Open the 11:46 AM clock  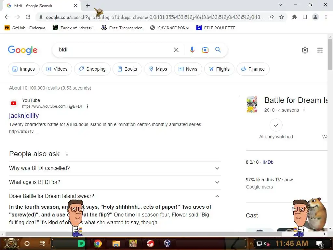point(292,243)
